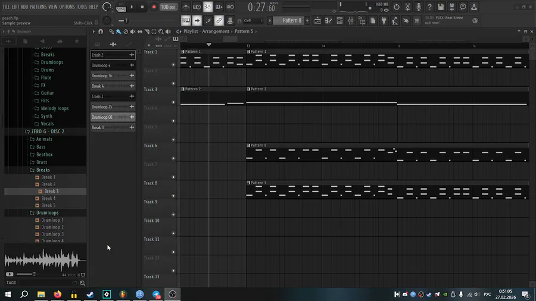Viewport: 536px width, 301px height.
Task: Enable wait for input before recording
Action: click(x=197, y=7)
